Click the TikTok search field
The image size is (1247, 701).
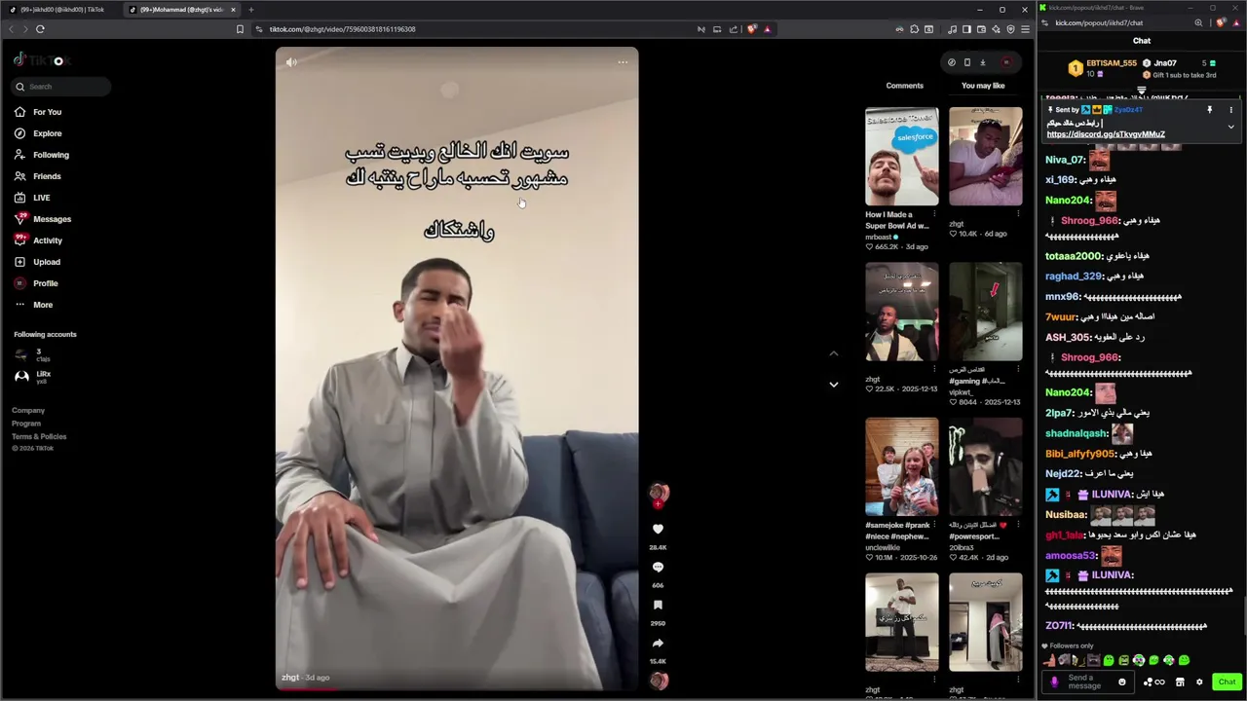(x=61, y=87)
